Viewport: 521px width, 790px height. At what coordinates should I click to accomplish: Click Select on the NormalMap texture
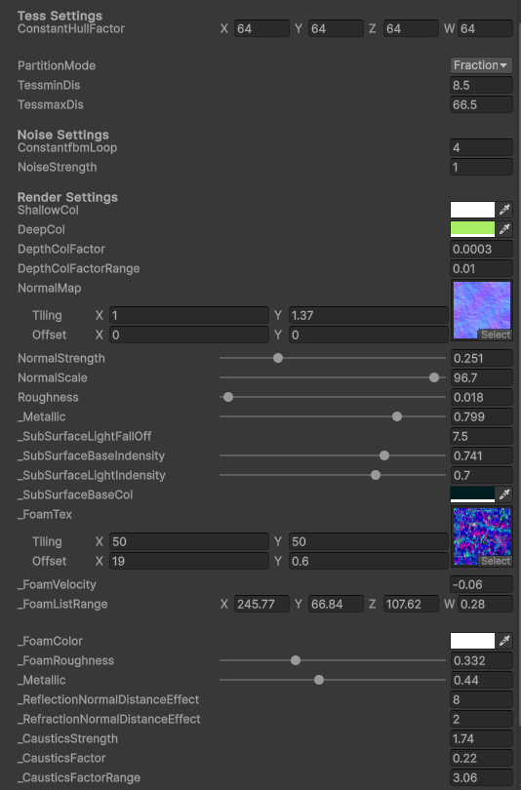click(496, 335)
